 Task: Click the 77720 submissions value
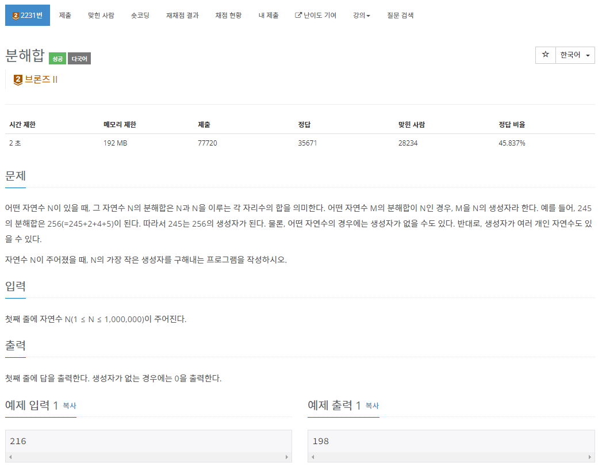point(208,143)
